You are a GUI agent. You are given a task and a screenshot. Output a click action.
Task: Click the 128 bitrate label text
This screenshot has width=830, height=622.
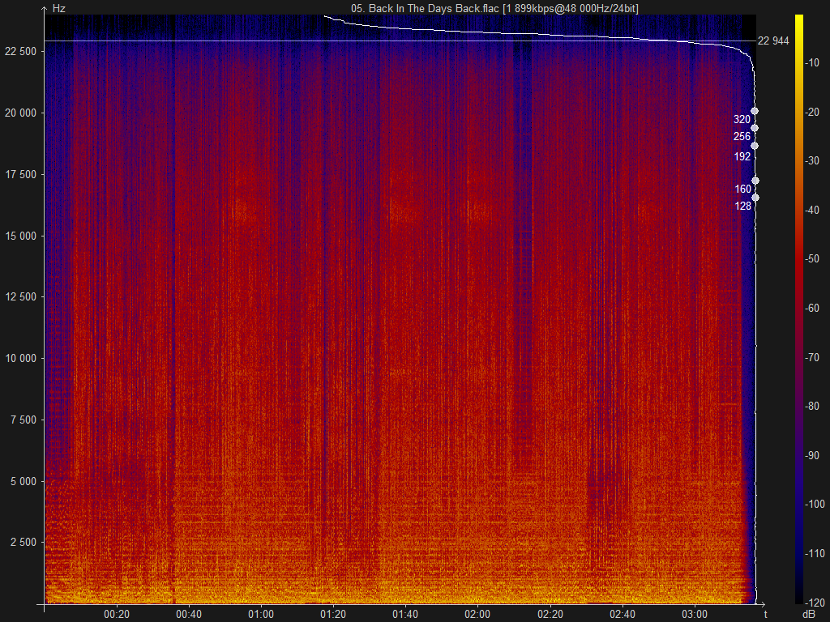742,207
